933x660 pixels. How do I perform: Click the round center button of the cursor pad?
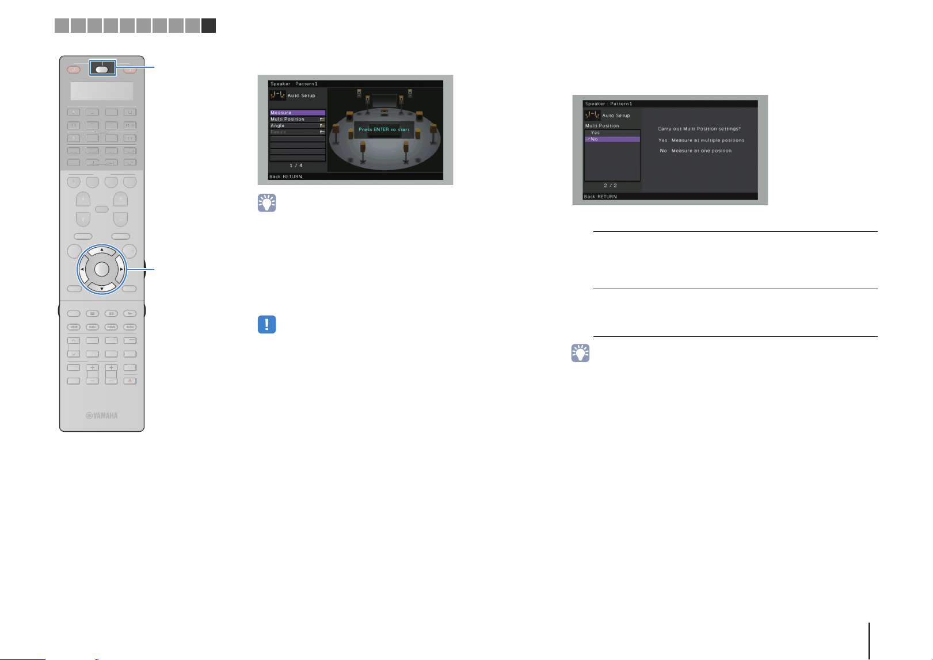click(x=101, y=269)
